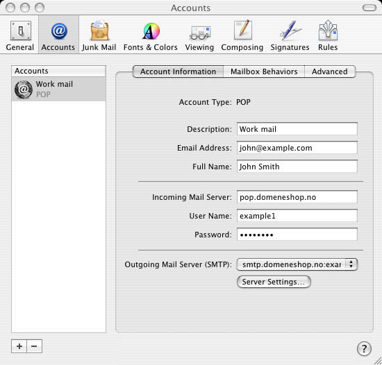Focus the Incoming Mail Server field
This screenshot has width=382, height=365.
(297, 197)
